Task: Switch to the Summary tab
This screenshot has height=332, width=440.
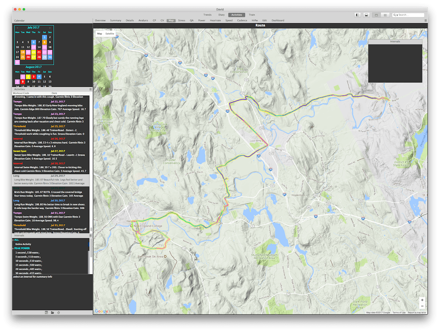Action: pos(116,21)
